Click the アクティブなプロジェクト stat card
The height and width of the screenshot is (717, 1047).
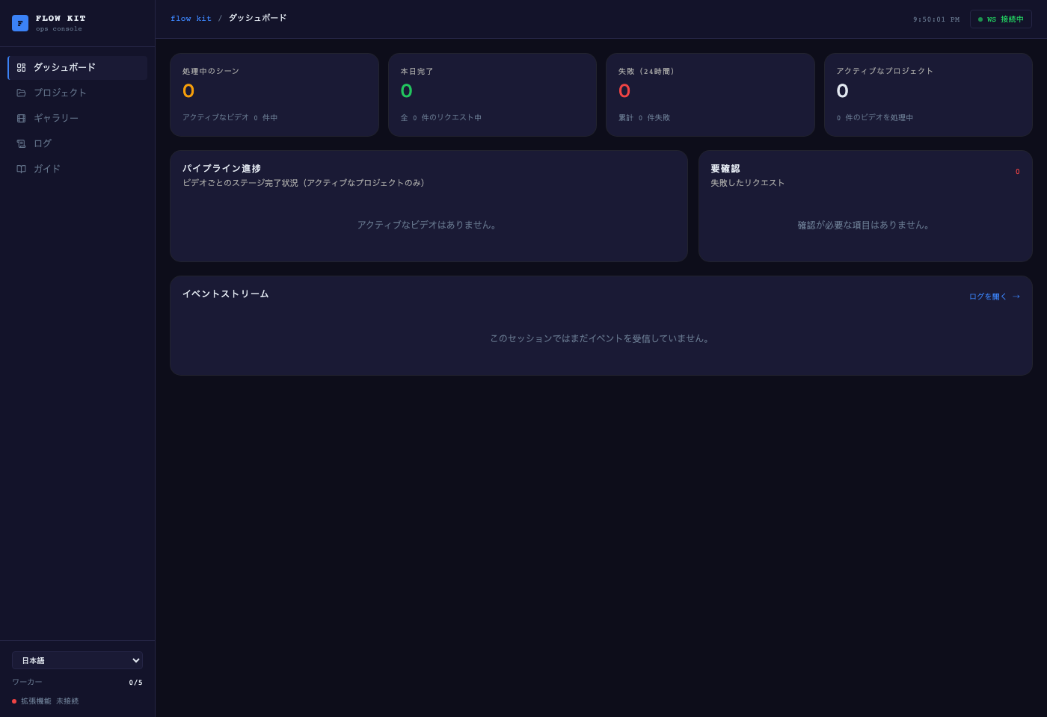(928, 95)
